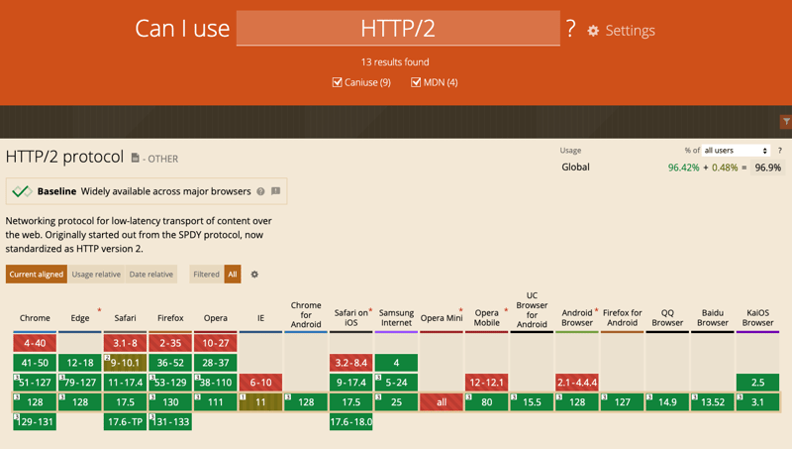Image resolution: width=792 pixels, height=449 pixels.
Task: Open the Settings gear icon
Action: tap(593, 31)
